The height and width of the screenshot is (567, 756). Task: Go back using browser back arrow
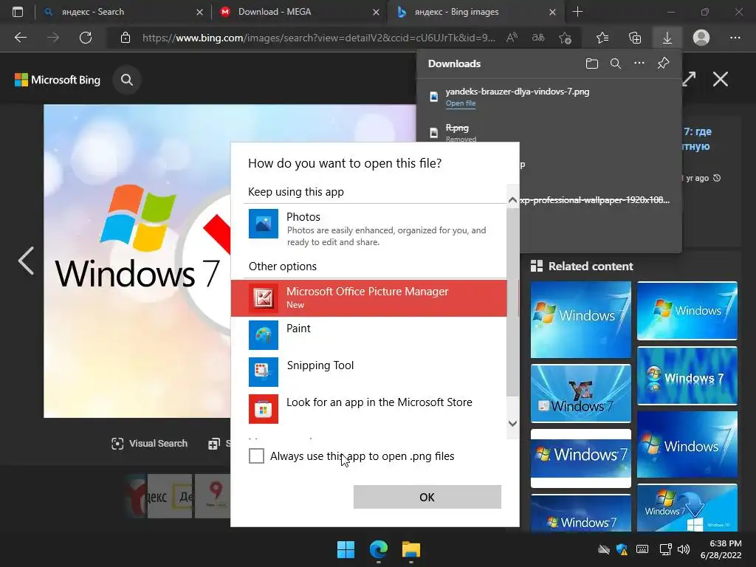point(21,38)
